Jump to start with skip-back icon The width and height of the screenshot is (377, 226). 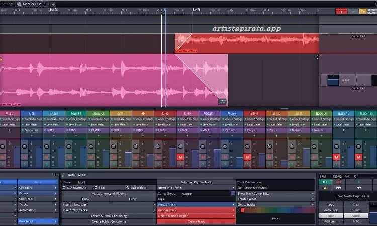[x=338, y=188]
